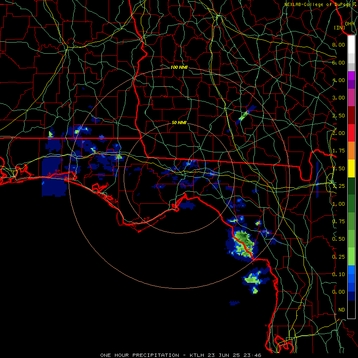Image resolution: width=358 pixels, height=358 pixels.
Task: Pick the yellow 1.50 legend swatch
Action: coord(351,168)
